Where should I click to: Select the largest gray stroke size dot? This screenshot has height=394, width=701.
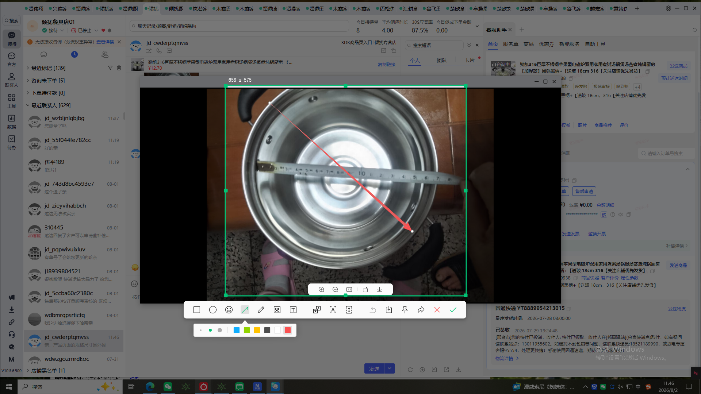tap(220, 330)
